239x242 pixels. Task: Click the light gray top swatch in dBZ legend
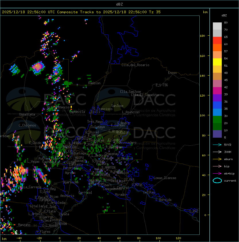pos(217,26)
